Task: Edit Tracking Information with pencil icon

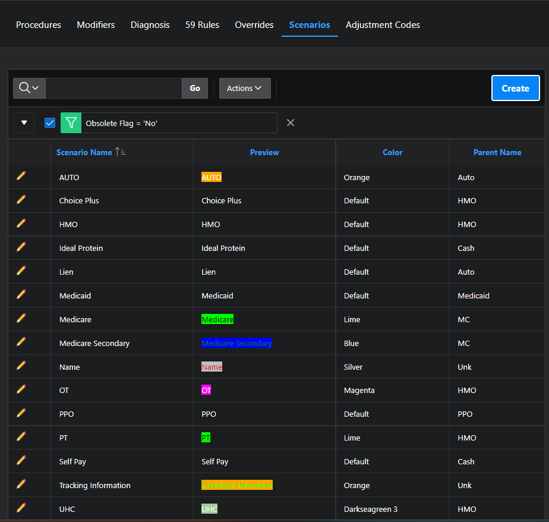Action: click(x=21, y=484)
